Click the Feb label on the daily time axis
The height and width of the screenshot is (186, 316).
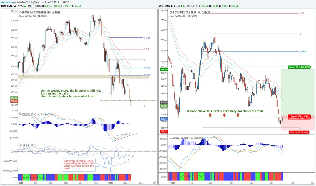[191, 183]
